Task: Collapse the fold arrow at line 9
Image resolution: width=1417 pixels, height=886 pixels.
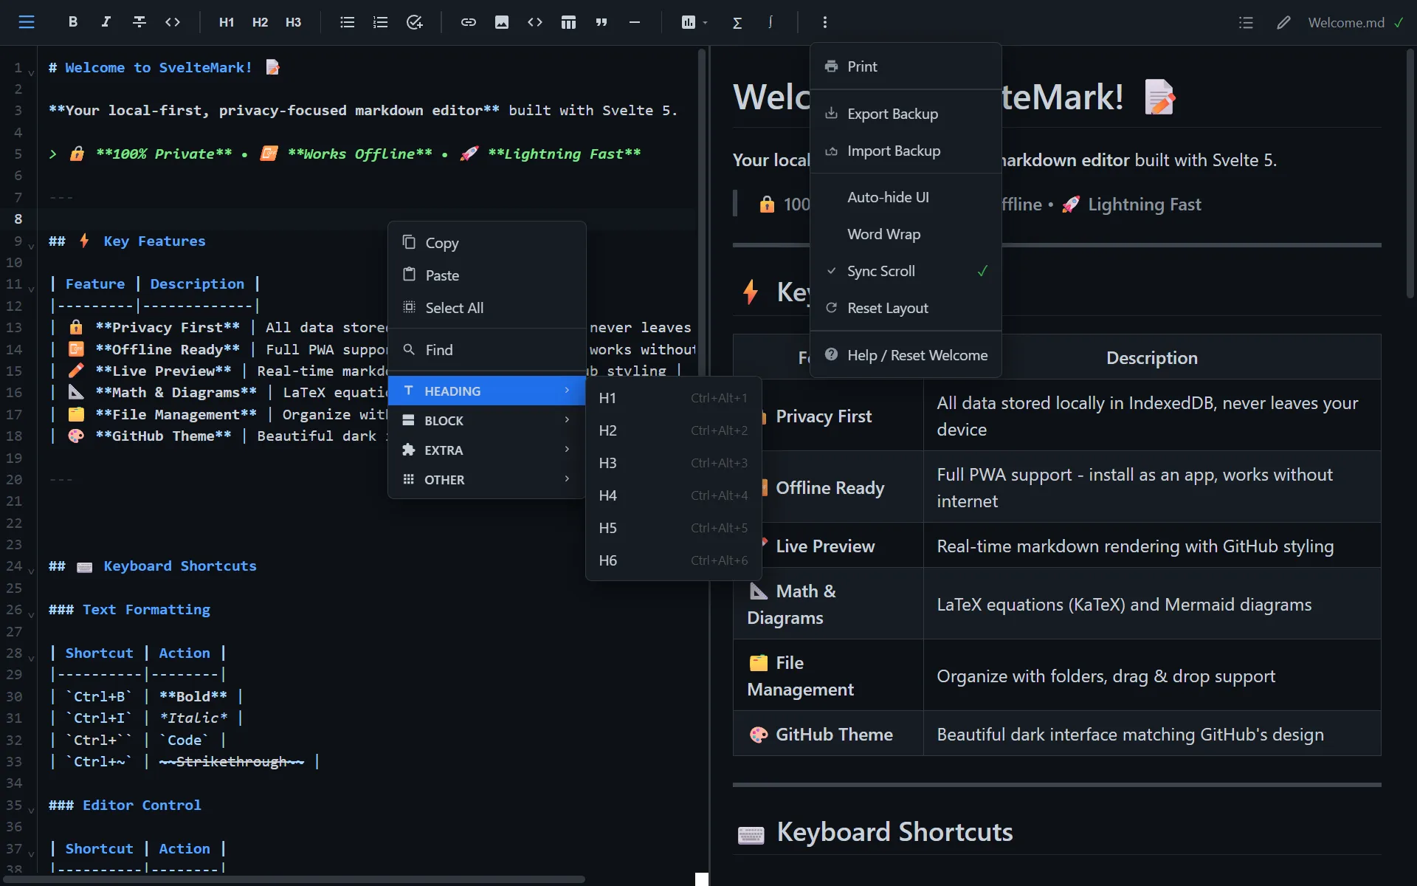Action: 31,245
